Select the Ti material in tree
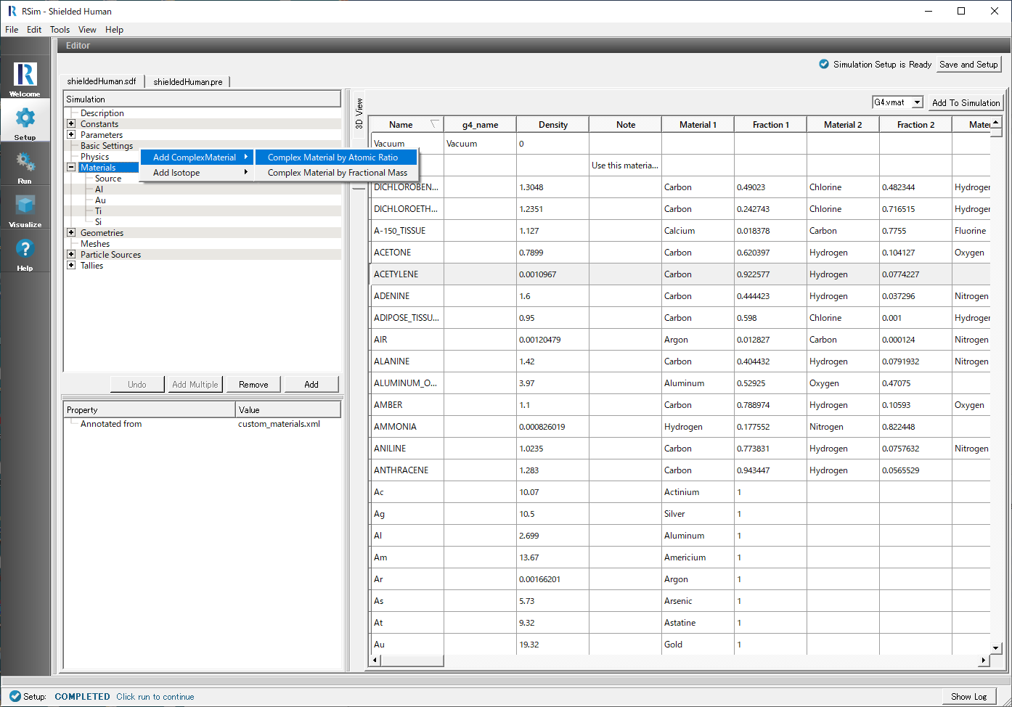The height and width of the screenshot is (707, 1012). pyautogui.click(x=98, y=211)
